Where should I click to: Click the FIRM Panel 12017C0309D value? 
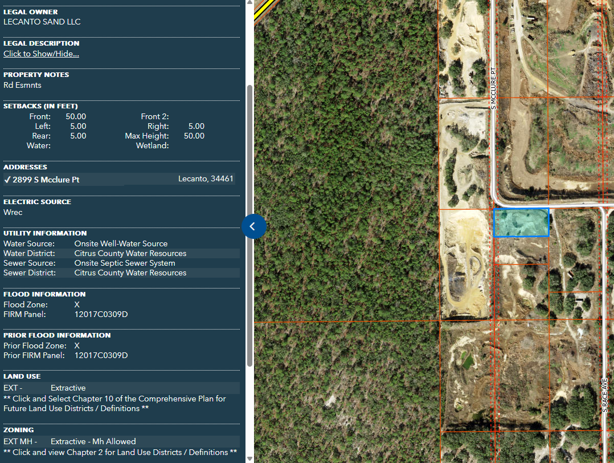click(x=101, y=314)
